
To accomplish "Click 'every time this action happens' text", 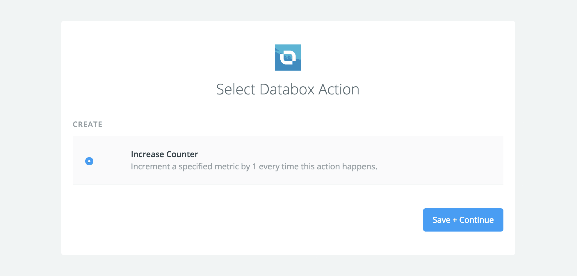I will pos(318,166).
